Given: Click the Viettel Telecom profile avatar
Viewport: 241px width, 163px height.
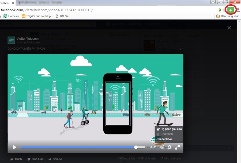Looking at the screenshot, I should [x=11, y=40].
